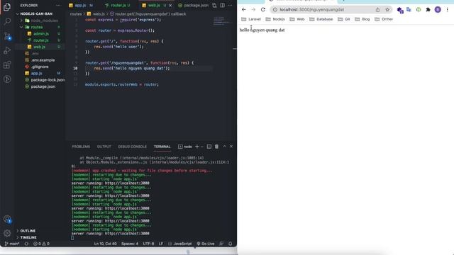The image size is (454, 255).
Task: Bookmark page with star icon
Action: [387, 9]
